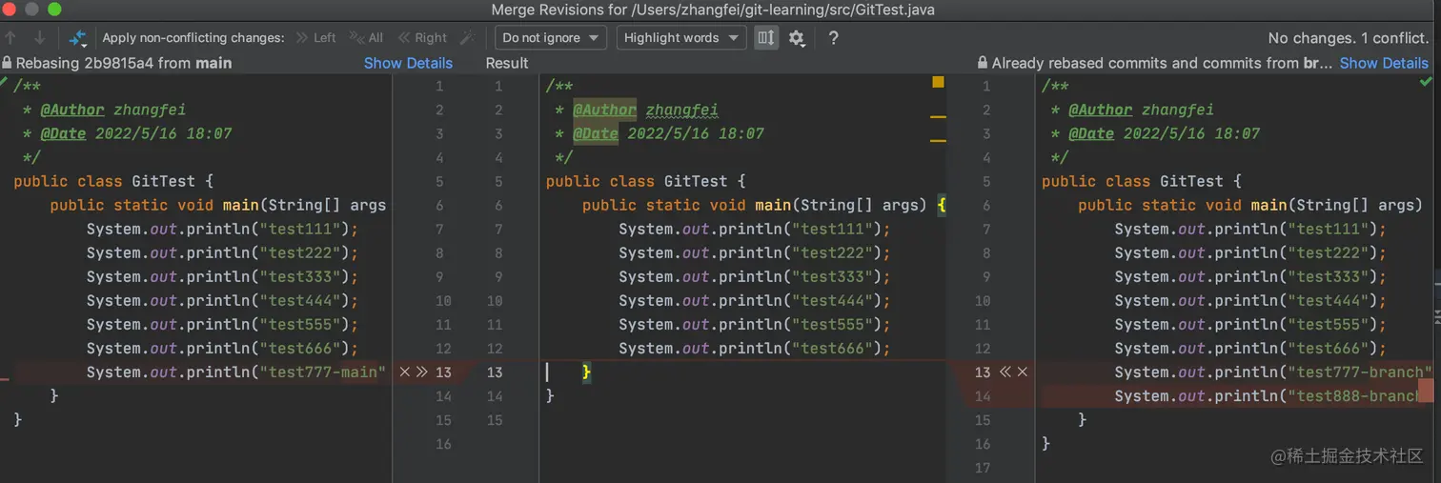The image size is (1441, 483).
Task: Show Details for the rebasing 2b9815a4 side
Action: [408, 63]
